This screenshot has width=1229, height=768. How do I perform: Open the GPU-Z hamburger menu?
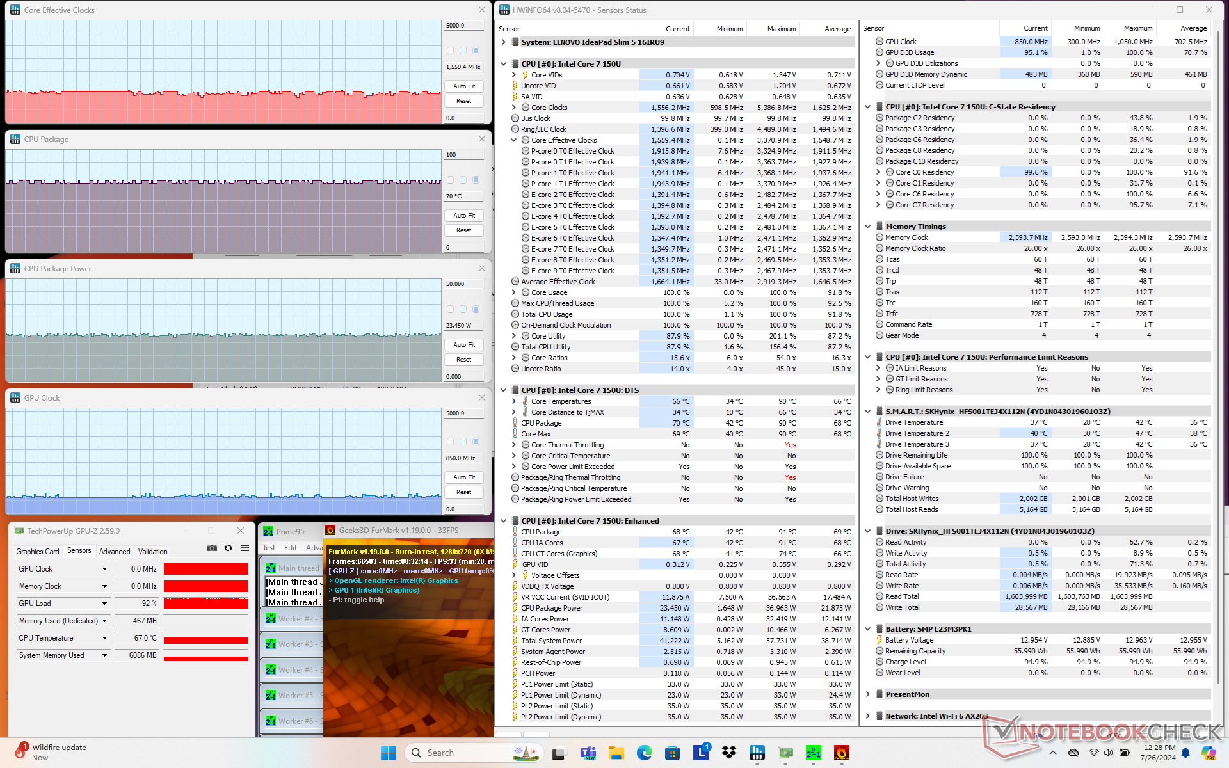245,548
